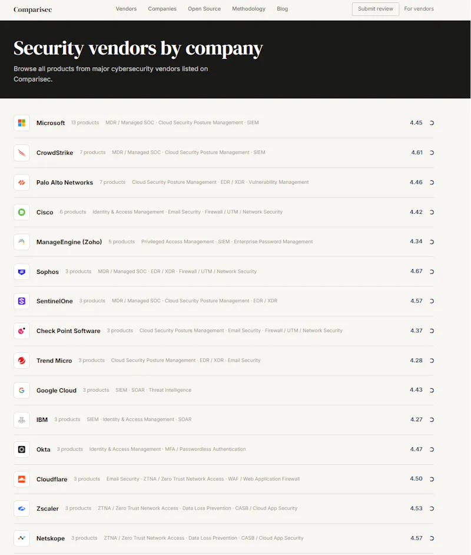
Task: Click the Submit review button
Action: click(375, 9)
